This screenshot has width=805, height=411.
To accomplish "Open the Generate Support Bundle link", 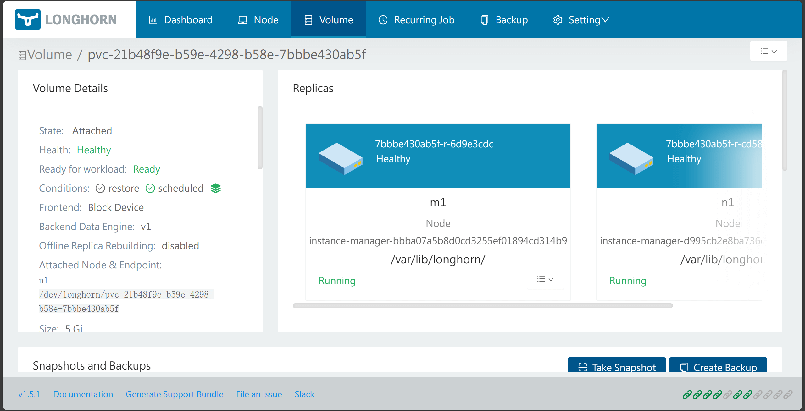I will 175,394.
